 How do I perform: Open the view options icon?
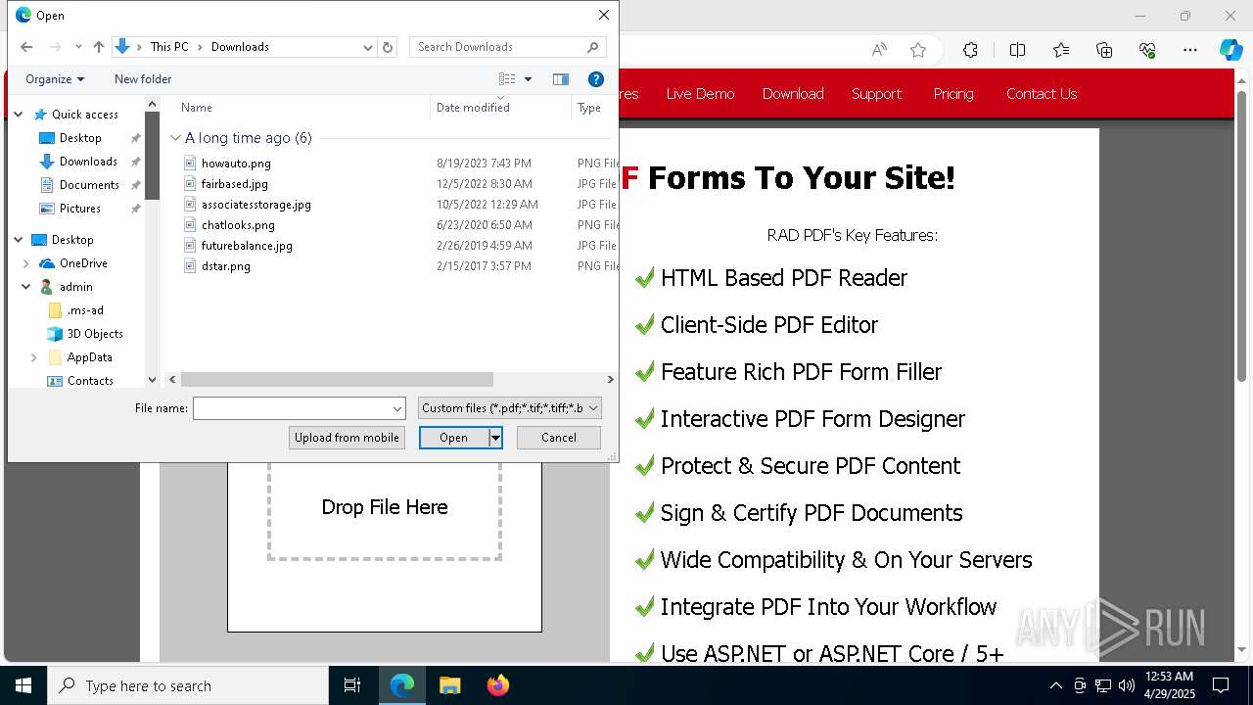point(507,79)
